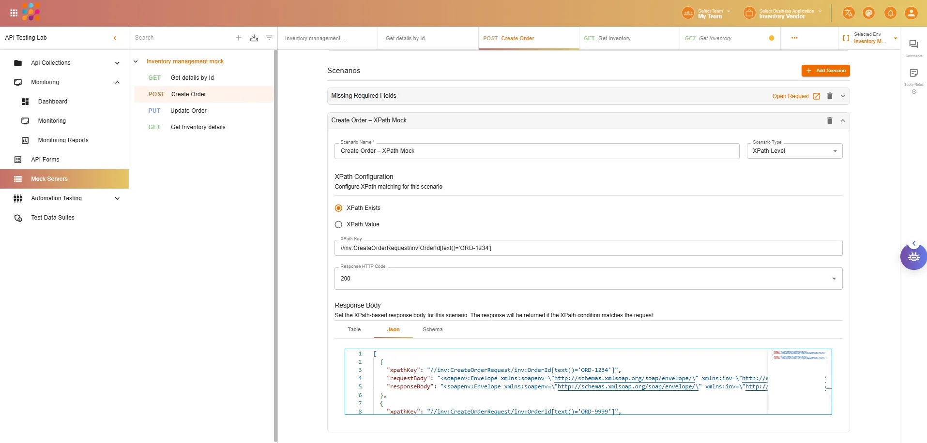Open Dashboard under Monitoring
The image size is (927, 443).
click(53, 102)
